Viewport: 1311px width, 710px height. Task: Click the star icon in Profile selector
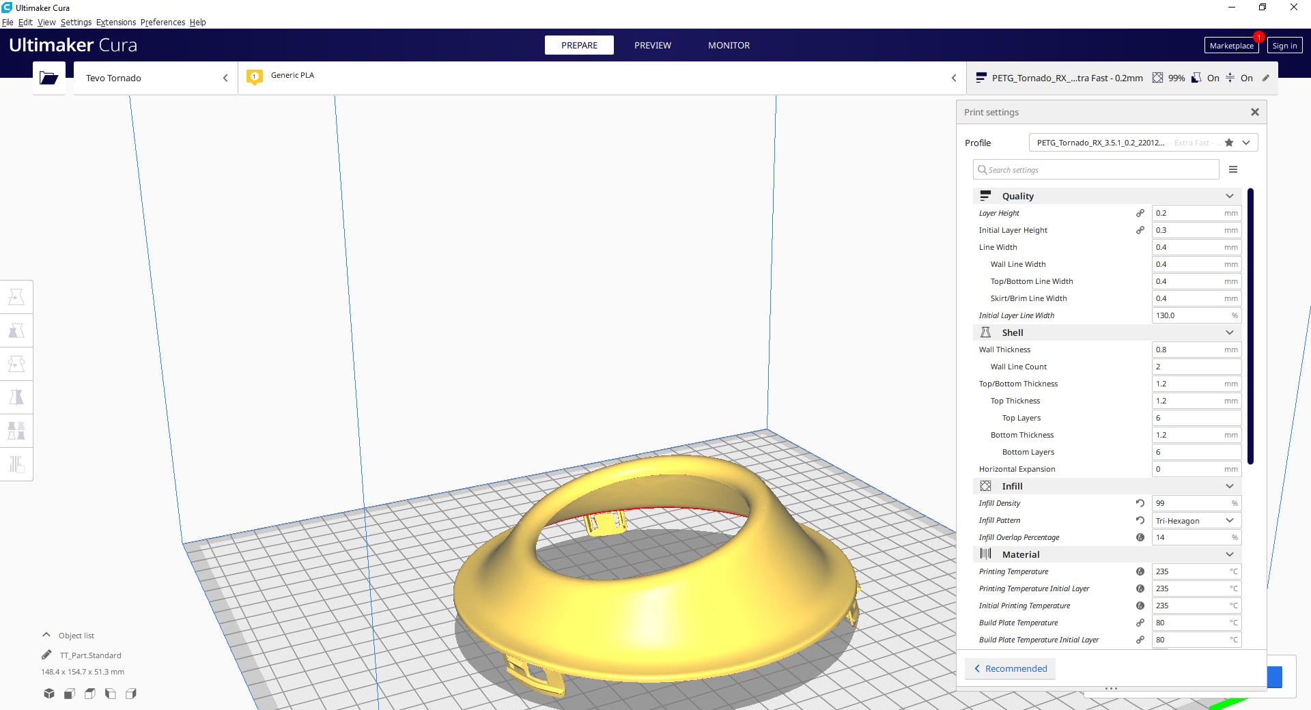click(x=1229, y=143)
